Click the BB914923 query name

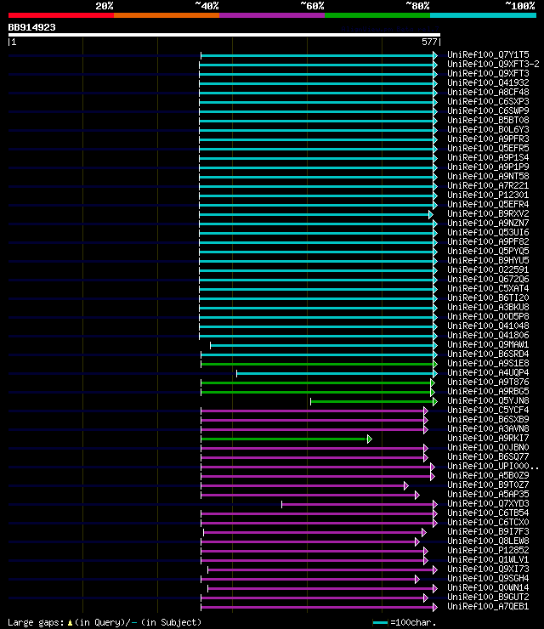[31, 28]
